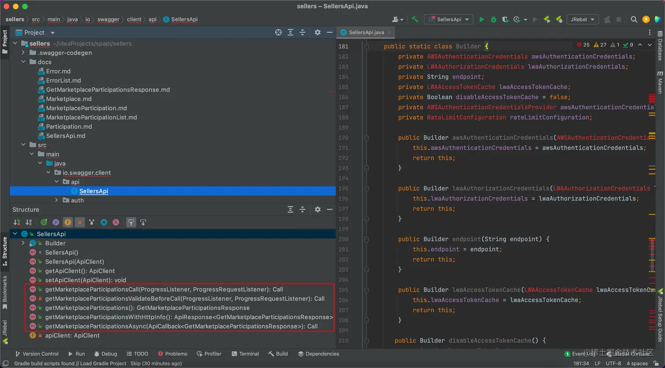Expand the auth package in project tree
The width and height of the screenshot is (665, 368).
pyautogui.click(x=56, y=200)
